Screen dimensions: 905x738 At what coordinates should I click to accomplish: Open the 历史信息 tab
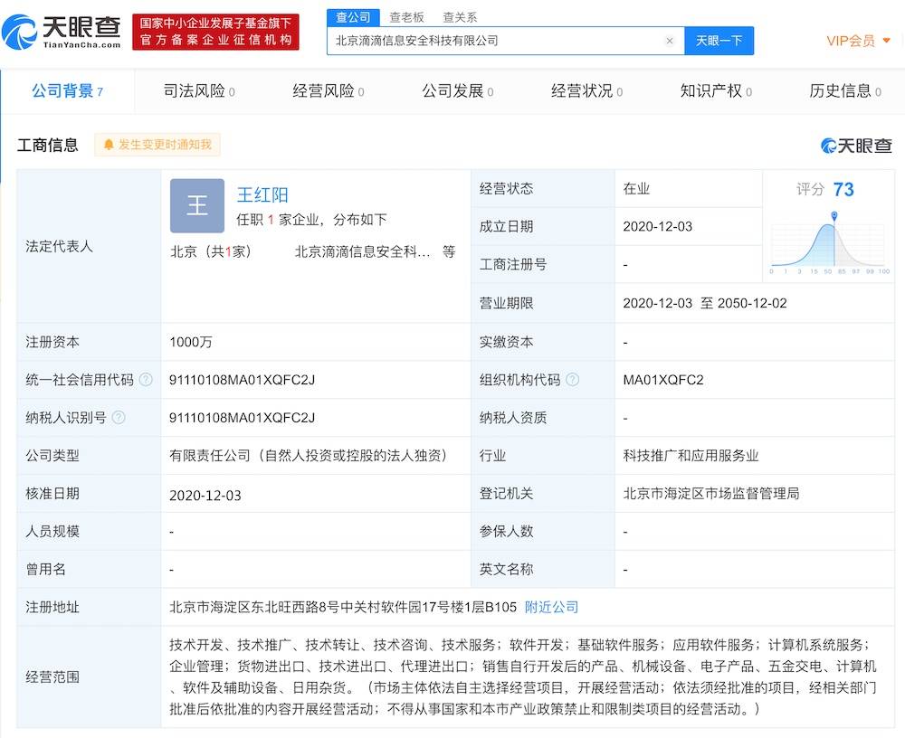pyautogui.click(x=845, y=91)
